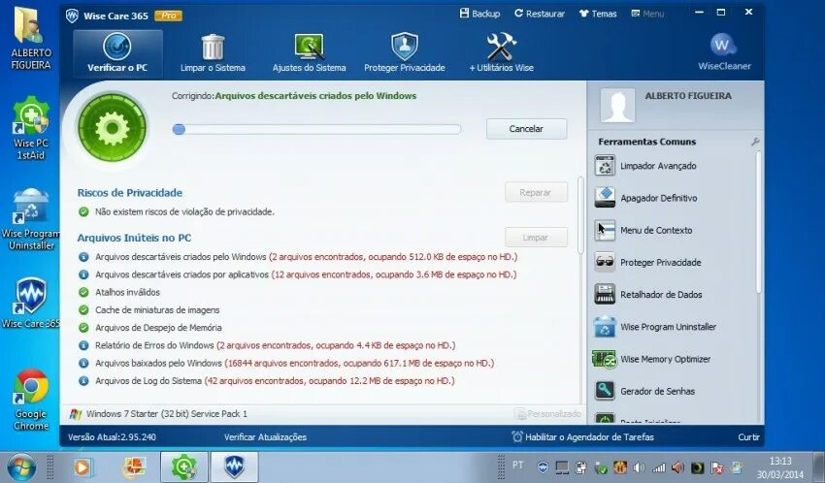
Task: Click the Ferramentas Comuns panel scrollbar
Action: (758, 222)
